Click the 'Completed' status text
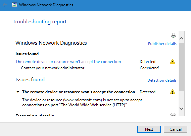Viewport: 191px width, 136px height. [x=149, y=68]
